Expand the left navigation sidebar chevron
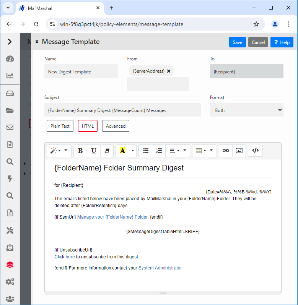Screen dimensions: 298x305 click(x=10, y=42)
